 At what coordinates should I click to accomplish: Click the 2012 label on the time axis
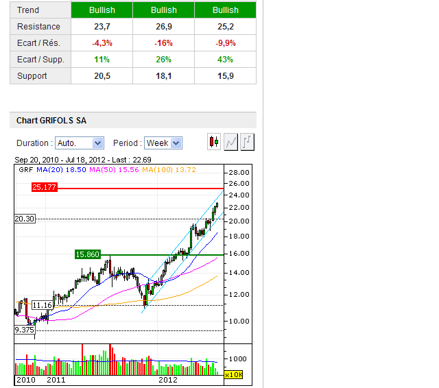[168, 380]
